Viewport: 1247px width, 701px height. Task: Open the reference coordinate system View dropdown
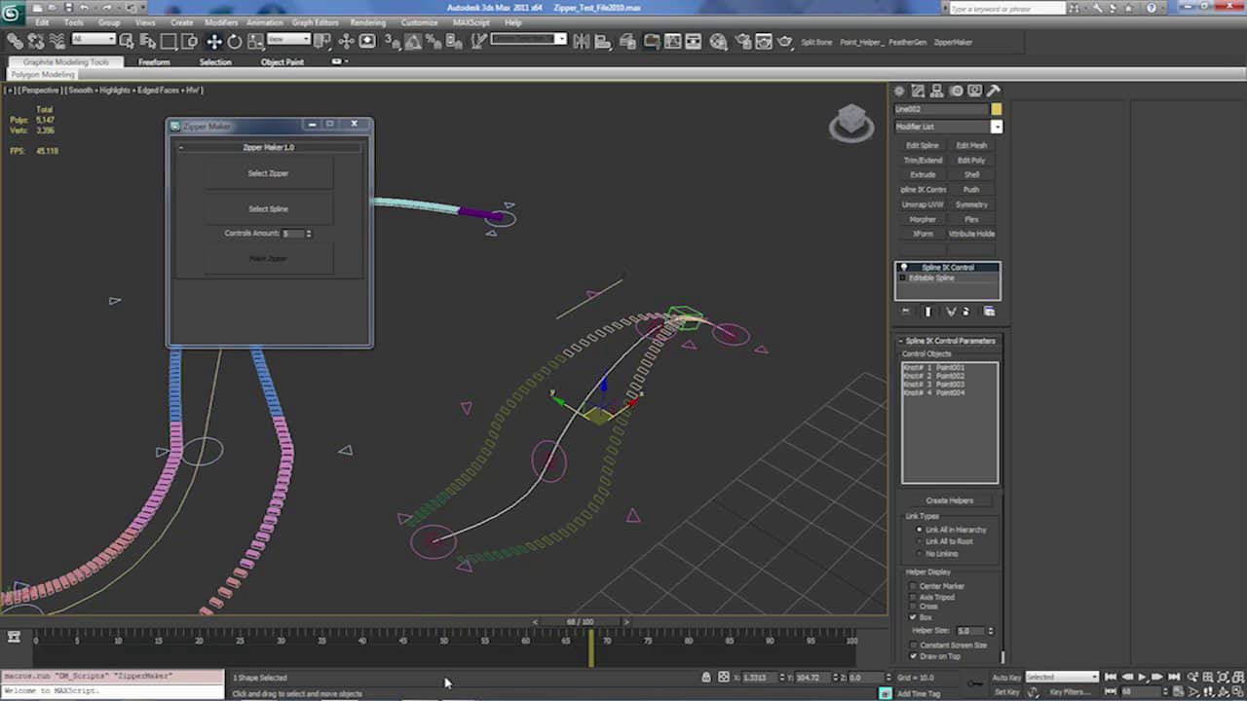288,40
